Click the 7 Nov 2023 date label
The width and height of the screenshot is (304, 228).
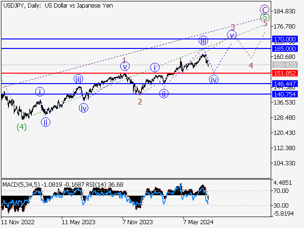click(x=137, y=222)
